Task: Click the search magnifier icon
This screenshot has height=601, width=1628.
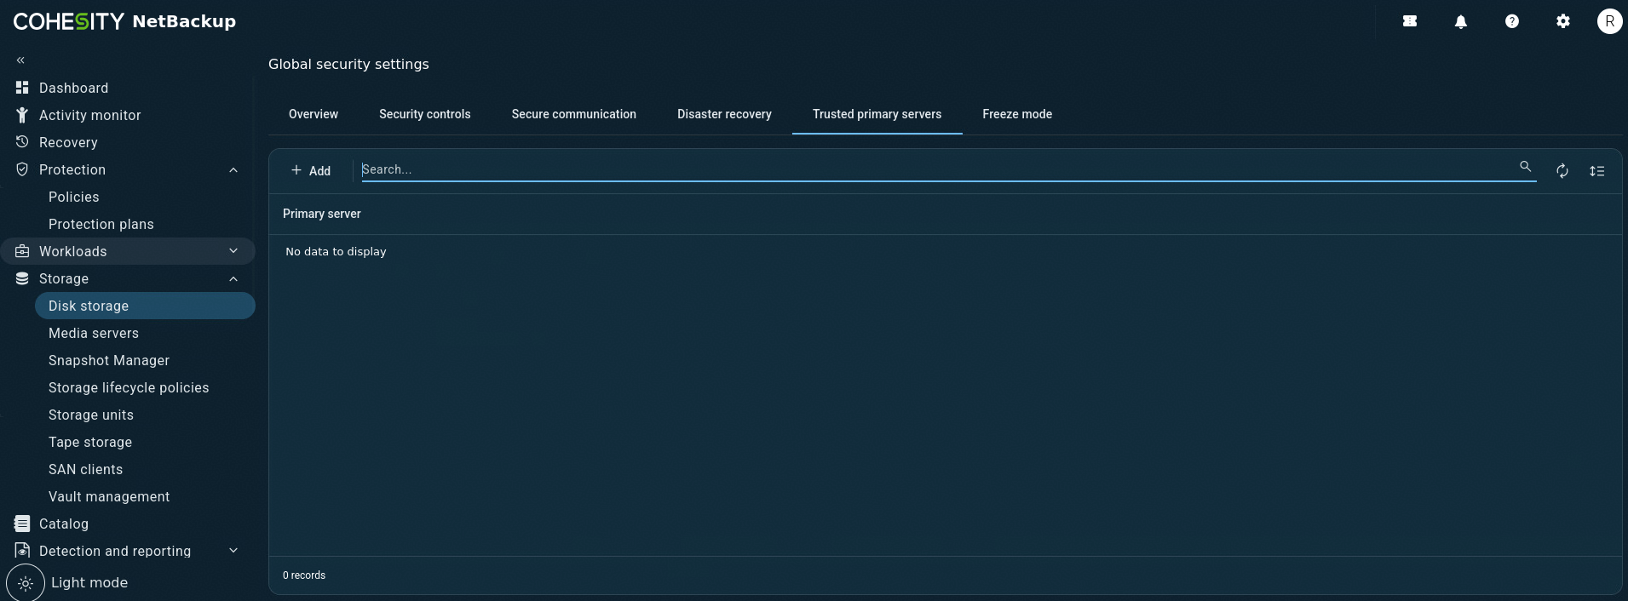Action: (x=1526, y=167)
